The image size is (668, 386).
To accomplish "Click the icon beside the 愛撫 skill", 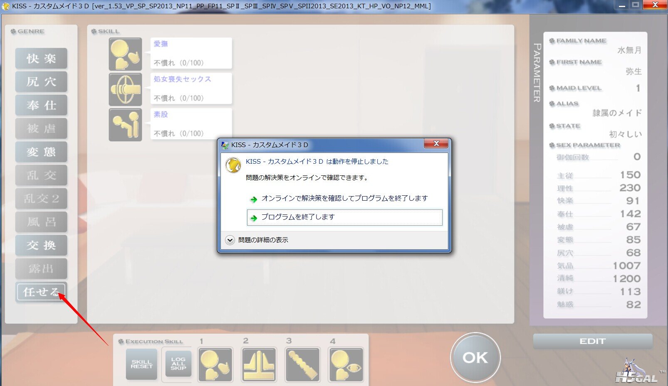I will tap(125, 54).
